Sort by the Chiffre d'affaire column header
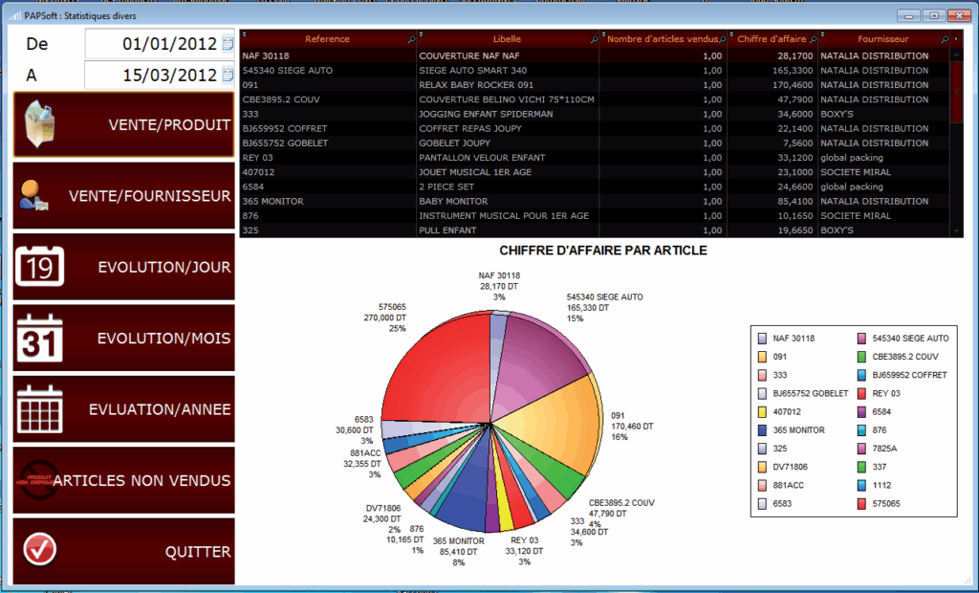The image size is (979, 593). 772,39
